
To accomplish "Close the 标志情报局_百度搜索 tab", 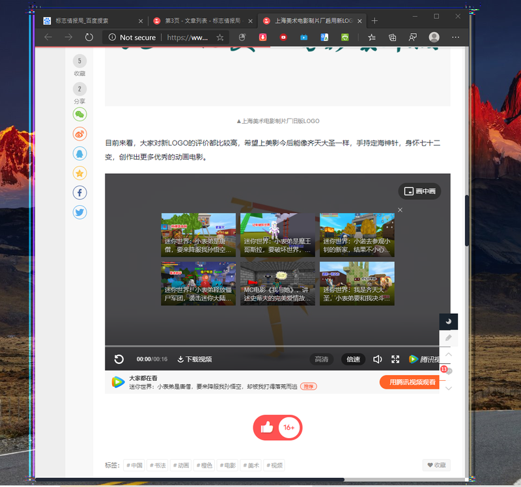I will pyautogui.click(x=141, y=21).
